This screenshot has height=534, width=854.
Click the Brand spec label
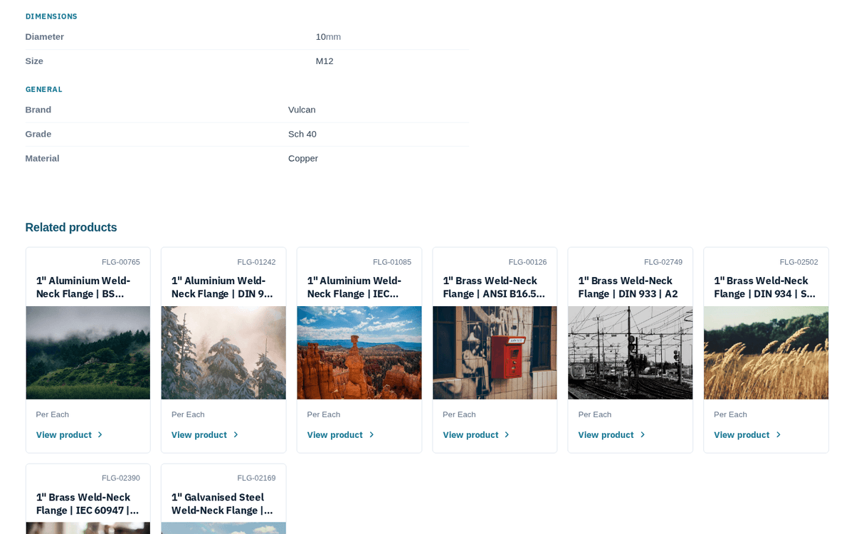38,110
